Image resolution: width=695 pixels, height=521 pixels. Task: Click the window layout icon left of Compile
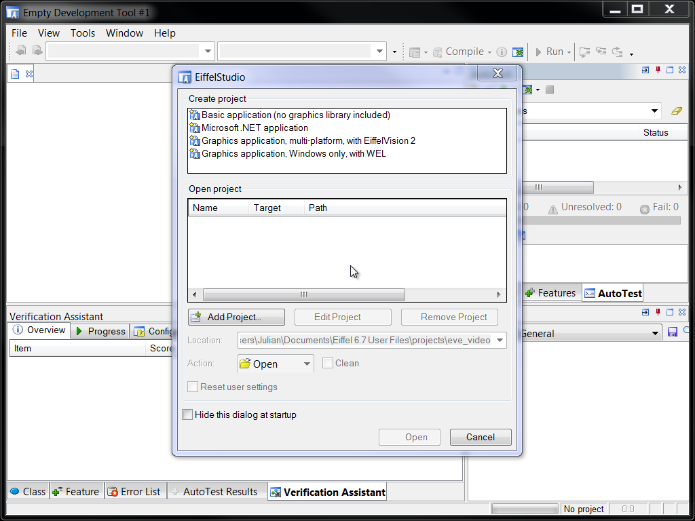415,52
